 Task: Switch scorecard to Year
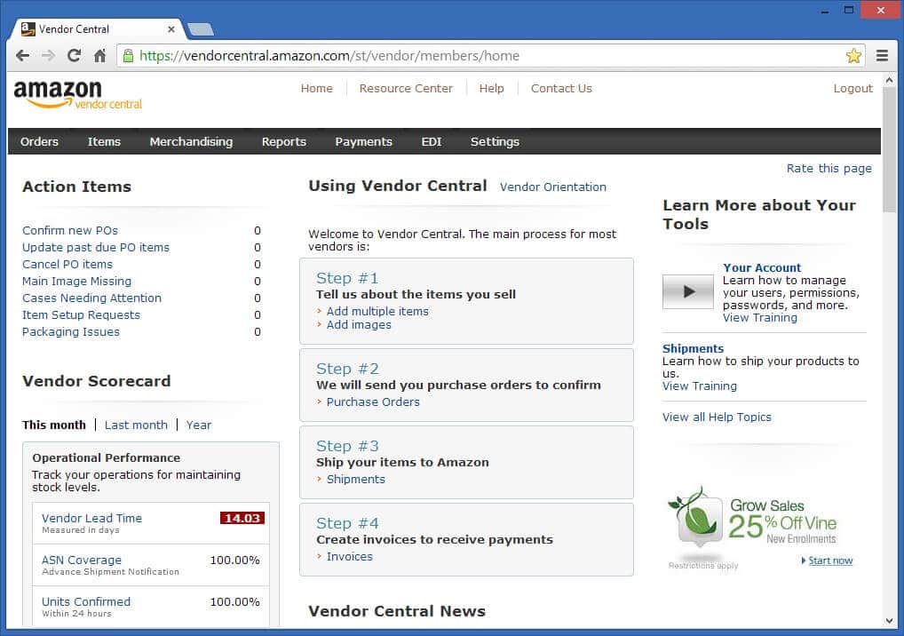pyautogui.click(x=199, y=425)
